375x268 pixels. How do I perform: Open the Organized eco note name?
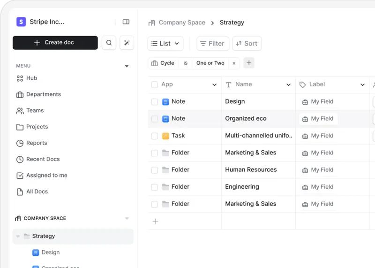[x=246, y=119]
